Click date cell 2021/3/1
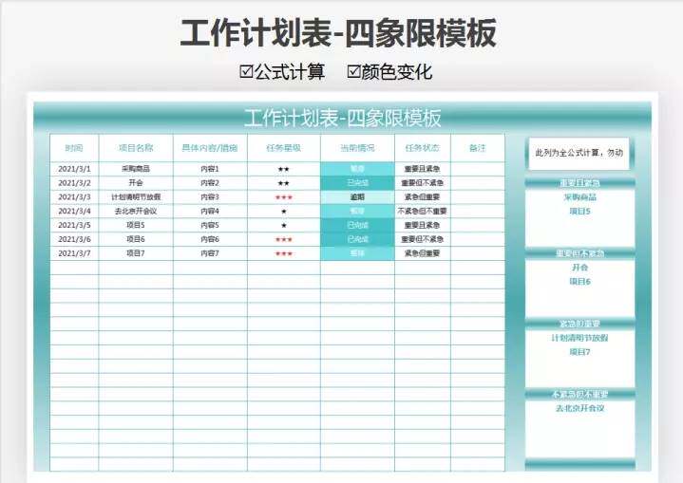683x483 pixels. click(74, 169)
